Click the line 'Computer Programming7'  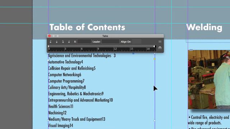click(66, 81)
